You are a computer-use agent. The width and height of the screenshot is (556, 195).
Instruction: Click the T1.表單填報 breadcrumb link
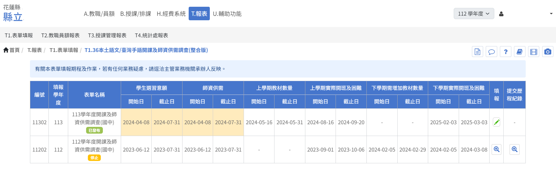click(63, 50)
